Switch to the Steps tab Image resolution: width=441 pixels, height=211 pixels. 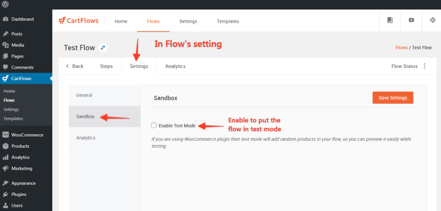(106, 66)
